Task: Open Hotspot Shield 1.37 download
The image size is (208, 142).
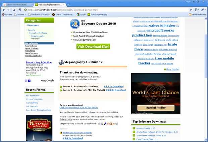Action: (146, 128)
